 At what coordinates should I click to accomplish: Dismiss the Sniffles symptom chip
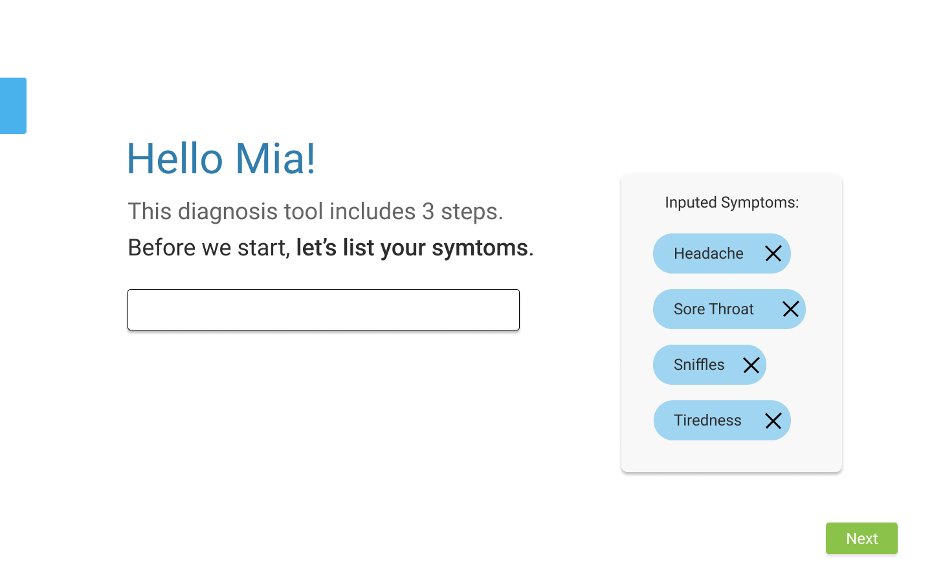751,365
